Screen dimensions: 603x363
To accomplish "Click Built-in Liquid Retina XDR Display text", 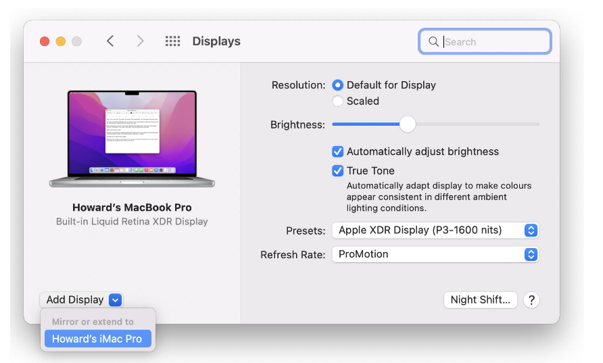I will click(x=132, y=222).
